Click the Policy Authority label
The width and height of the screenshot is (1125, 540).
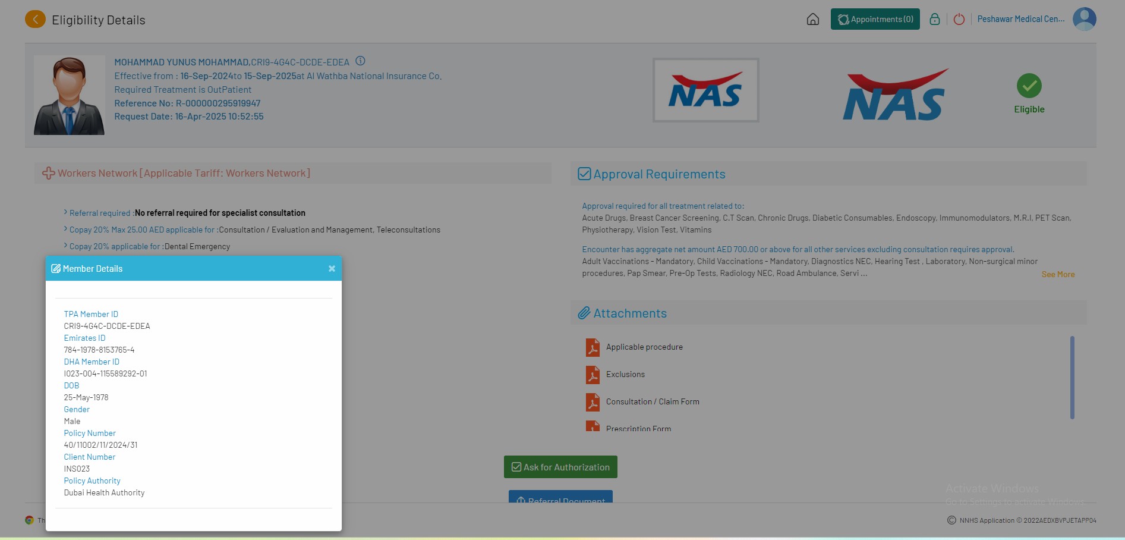[x=92, y=481]
